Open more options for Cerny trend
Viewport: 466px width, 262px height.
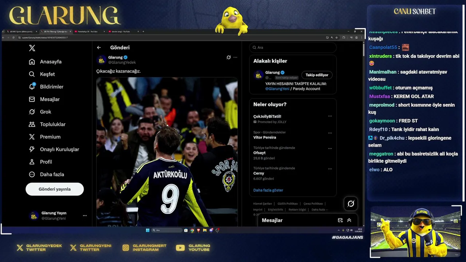(330, 169)
